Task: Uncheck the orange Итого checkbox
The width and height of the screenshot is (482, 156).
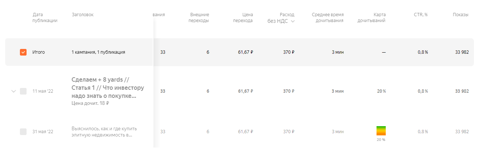Action: pyautogui.click(x=23, y=52)
